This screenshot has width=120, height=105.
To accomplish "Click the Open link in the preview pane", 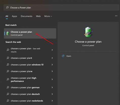I will coord(69,56).
